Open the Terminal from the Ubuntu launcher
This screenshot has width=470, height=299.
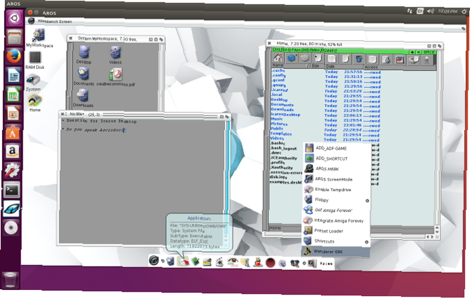coord(12,190)
